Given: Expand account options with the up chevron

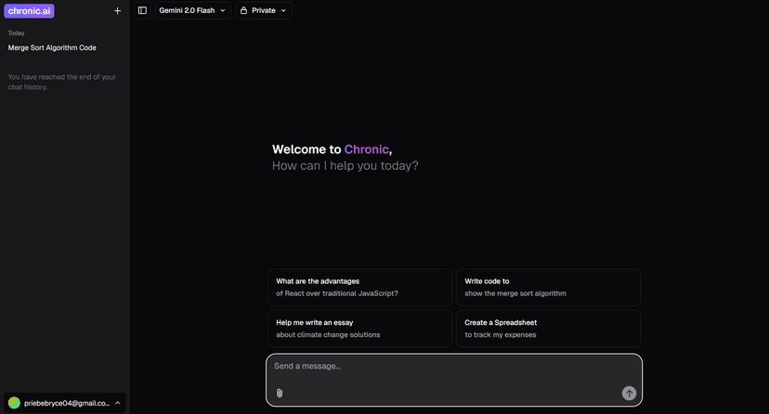Looking at the screenshot, I should pyautogui.click(x=118, y=403).
